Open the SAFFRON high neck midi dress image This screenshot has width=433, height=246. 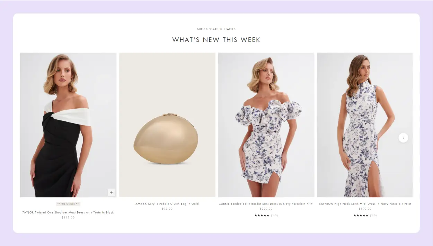365,125
